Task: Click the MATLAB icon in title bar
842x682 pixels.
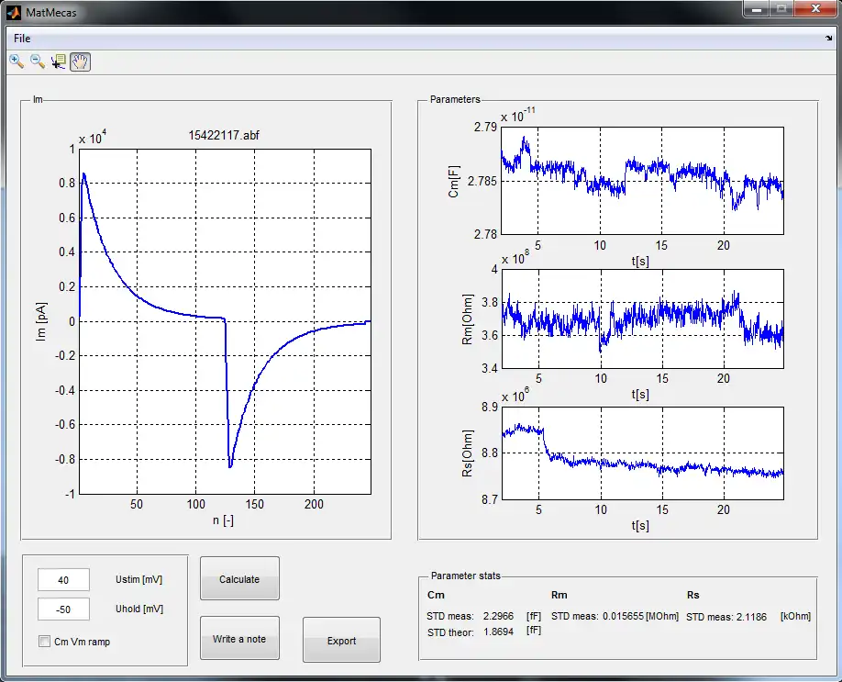Action: (x=14, y=12)
